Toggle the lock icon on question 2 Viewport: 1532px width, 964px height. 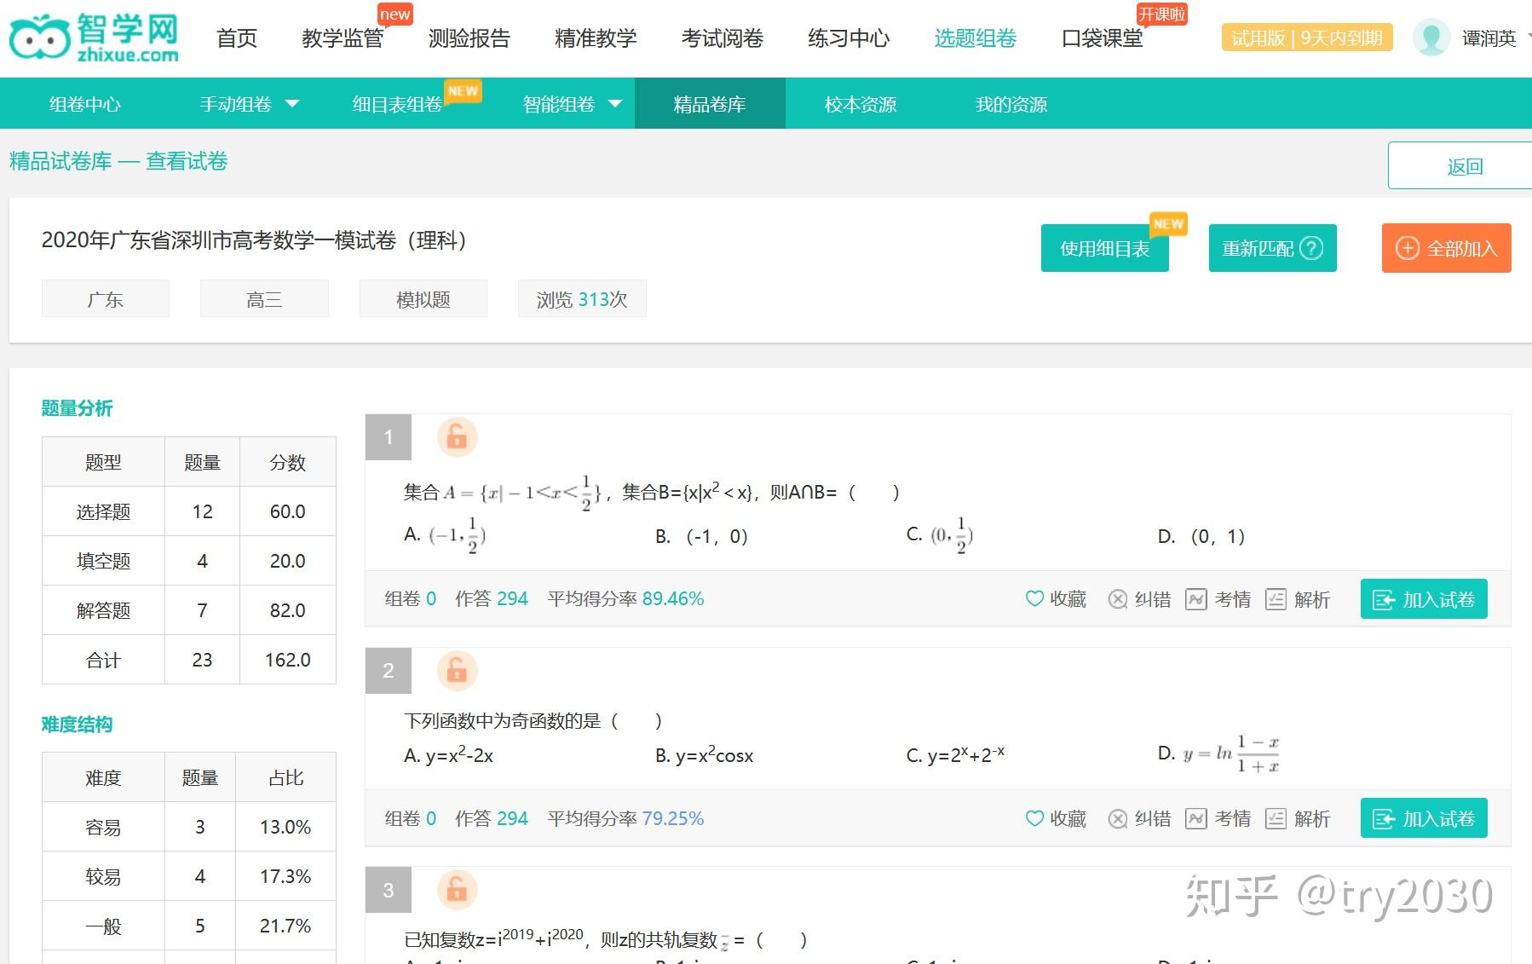pos(457,670)
